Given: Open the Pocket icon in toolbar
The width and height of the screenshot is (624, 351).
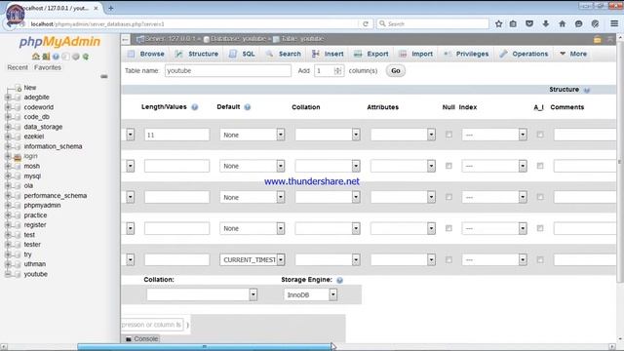Looking at the screenshot, I should click(529, 23).
